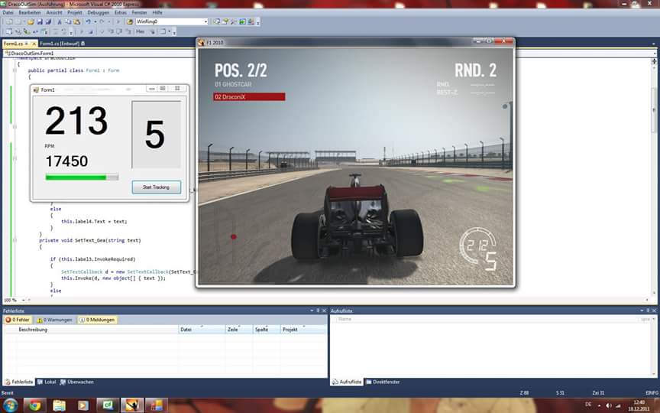Click the DE language indicator in tray
This screenshot has width=660, height=413.
588,405
